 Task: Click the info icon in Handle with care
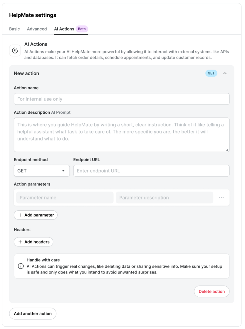(21, 266)
